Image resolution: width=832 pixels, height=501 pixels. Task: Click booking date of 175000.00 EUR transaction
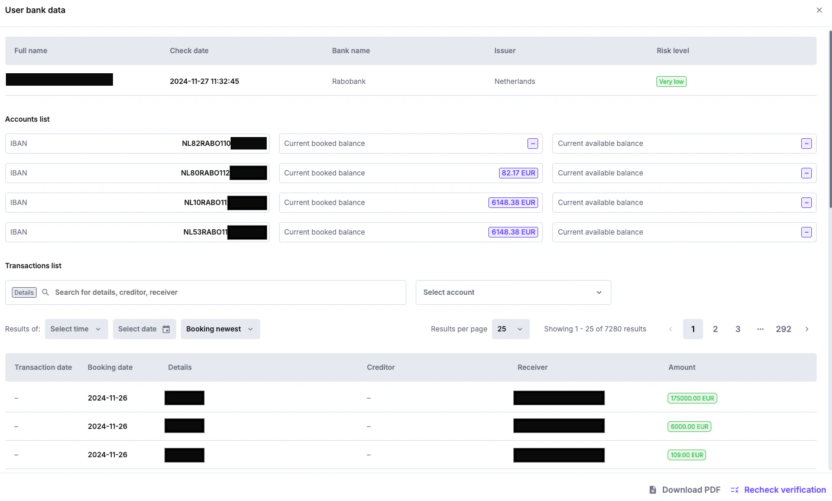click(108, 398)
